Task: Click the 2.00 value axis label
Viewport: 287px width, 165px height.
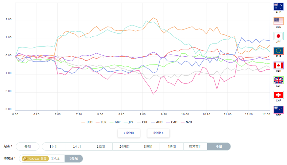Action: point(9,20)
